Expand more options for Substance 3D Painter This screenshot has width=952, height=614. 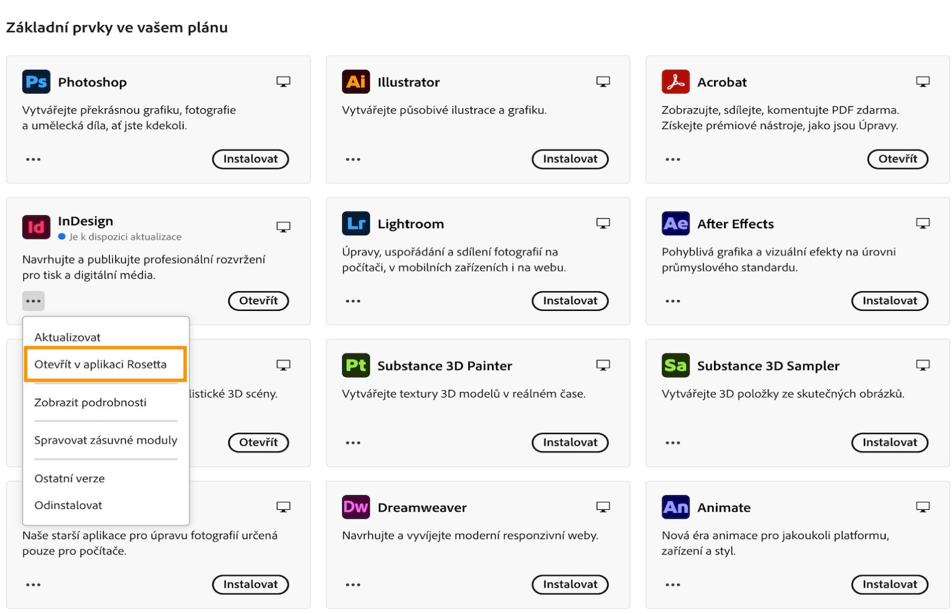pos(353,443)
